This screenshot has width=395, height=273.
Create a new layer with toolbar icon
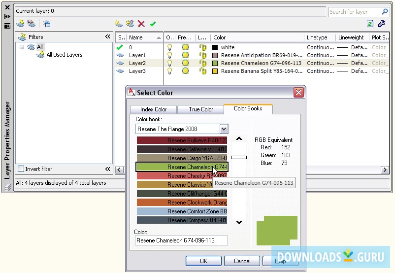click(x=118, y=24)
